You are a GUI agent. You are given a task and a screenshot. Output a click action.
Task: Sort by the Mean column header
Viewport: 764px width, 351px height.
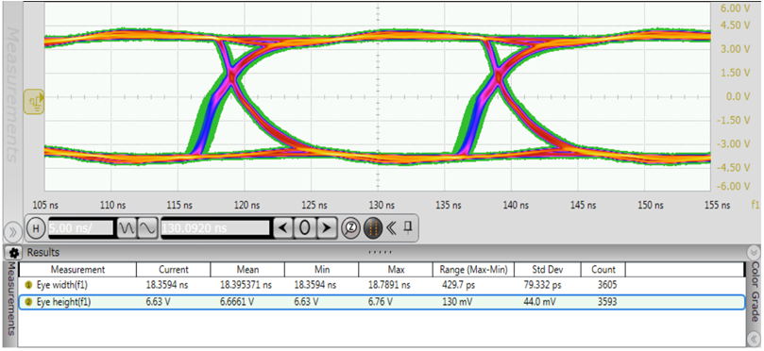(x=247, y=269)
